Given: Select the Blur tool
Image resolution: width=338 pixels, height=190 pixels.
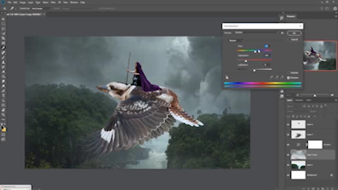Looking at the screenshot, I should coord(3,81).
